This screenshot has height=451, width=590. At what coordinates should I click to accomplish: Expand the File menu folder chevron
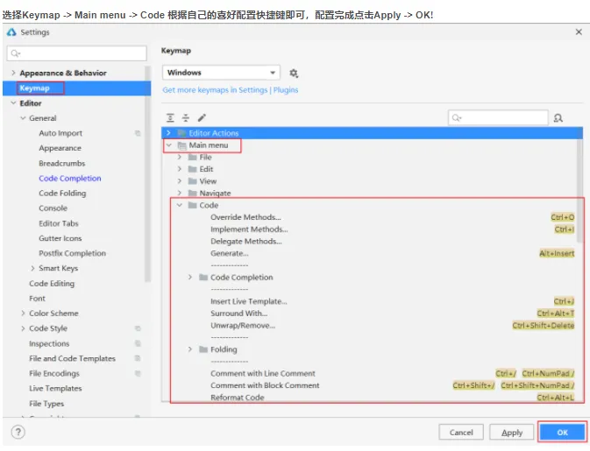pos(180,157)
